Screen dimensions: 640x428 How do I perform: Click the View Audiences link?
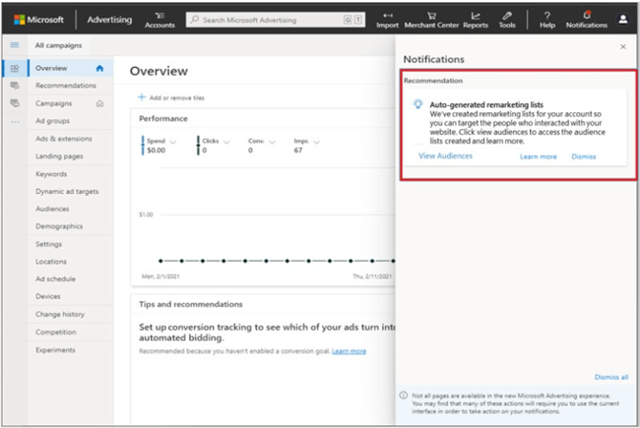(445, 156)
